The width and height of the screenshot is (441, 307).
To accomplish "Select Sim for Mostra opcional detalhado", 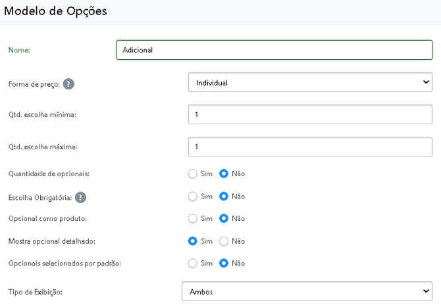I will pyautogui.click(x=193, y=241).
